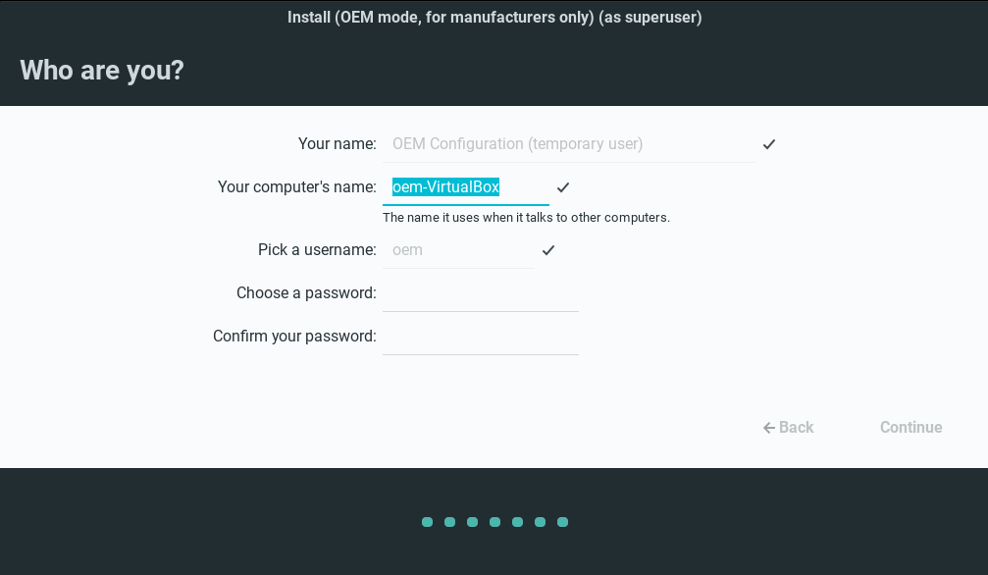Click the fourth progress dot indicator

coord(494,522)
